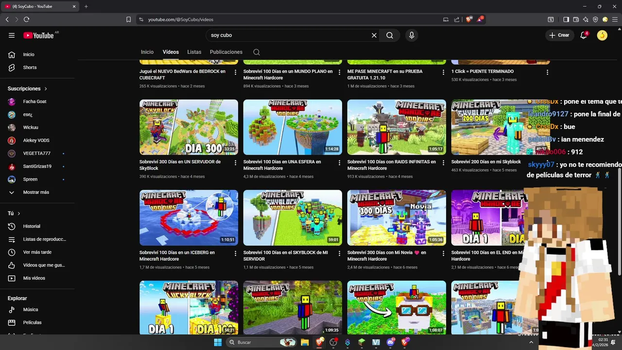Open the Brave Wallet icon
This screenshot has height=350, width=622.
[576, 19]
